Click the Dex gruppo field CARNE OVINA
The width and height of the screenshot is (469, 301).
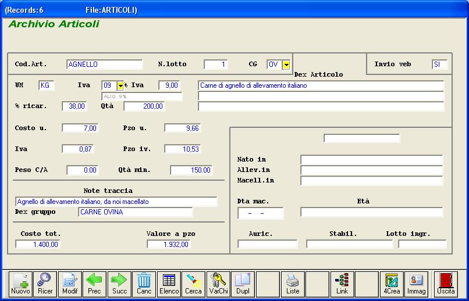[x=136, y=212]
